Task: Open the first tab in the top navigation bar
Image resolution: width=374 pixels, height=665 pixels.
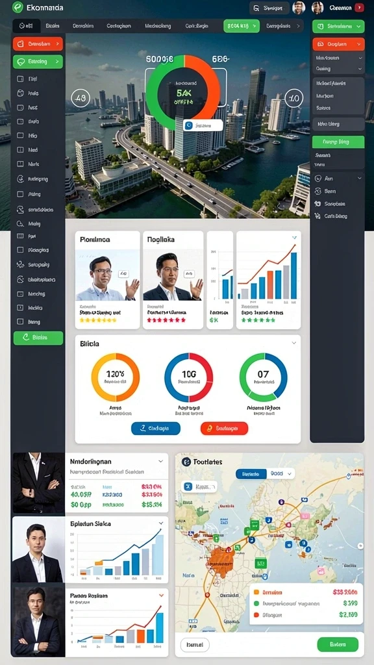Action: click(x=26, y=26)
